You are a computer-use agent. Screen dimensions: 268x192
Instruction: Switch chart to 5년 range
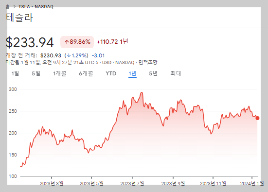[x=153, y=73]
